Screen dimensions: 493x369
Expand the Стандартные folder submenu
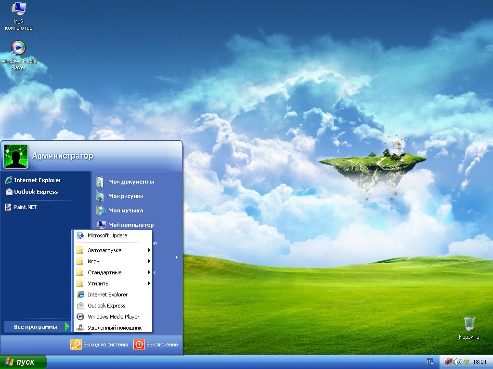pyautogui.click(x=113, y=272)
